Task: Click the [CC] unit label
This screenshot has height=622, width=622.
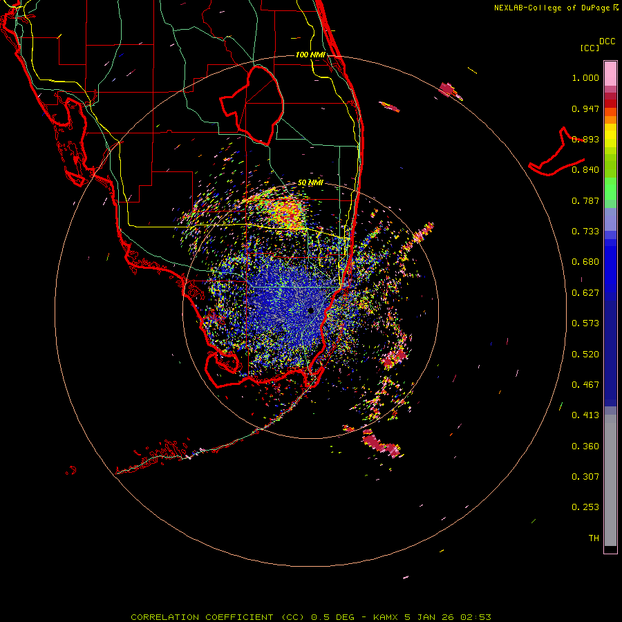Action: coord(590,48)
